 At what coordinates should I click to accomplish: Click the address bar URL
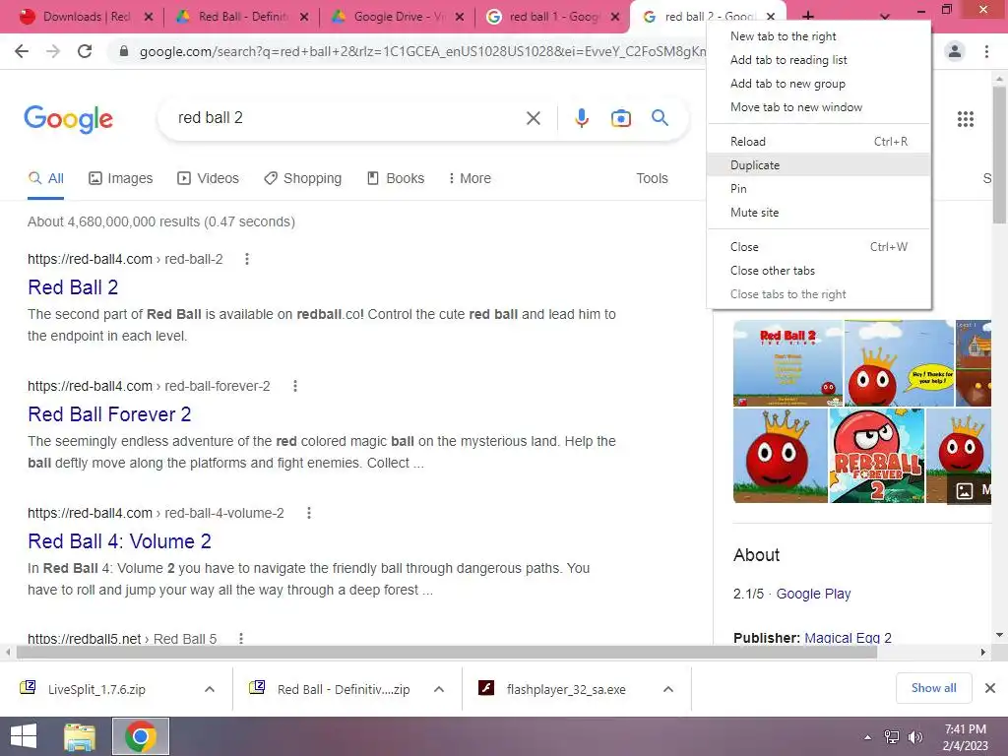pos(421,51)
